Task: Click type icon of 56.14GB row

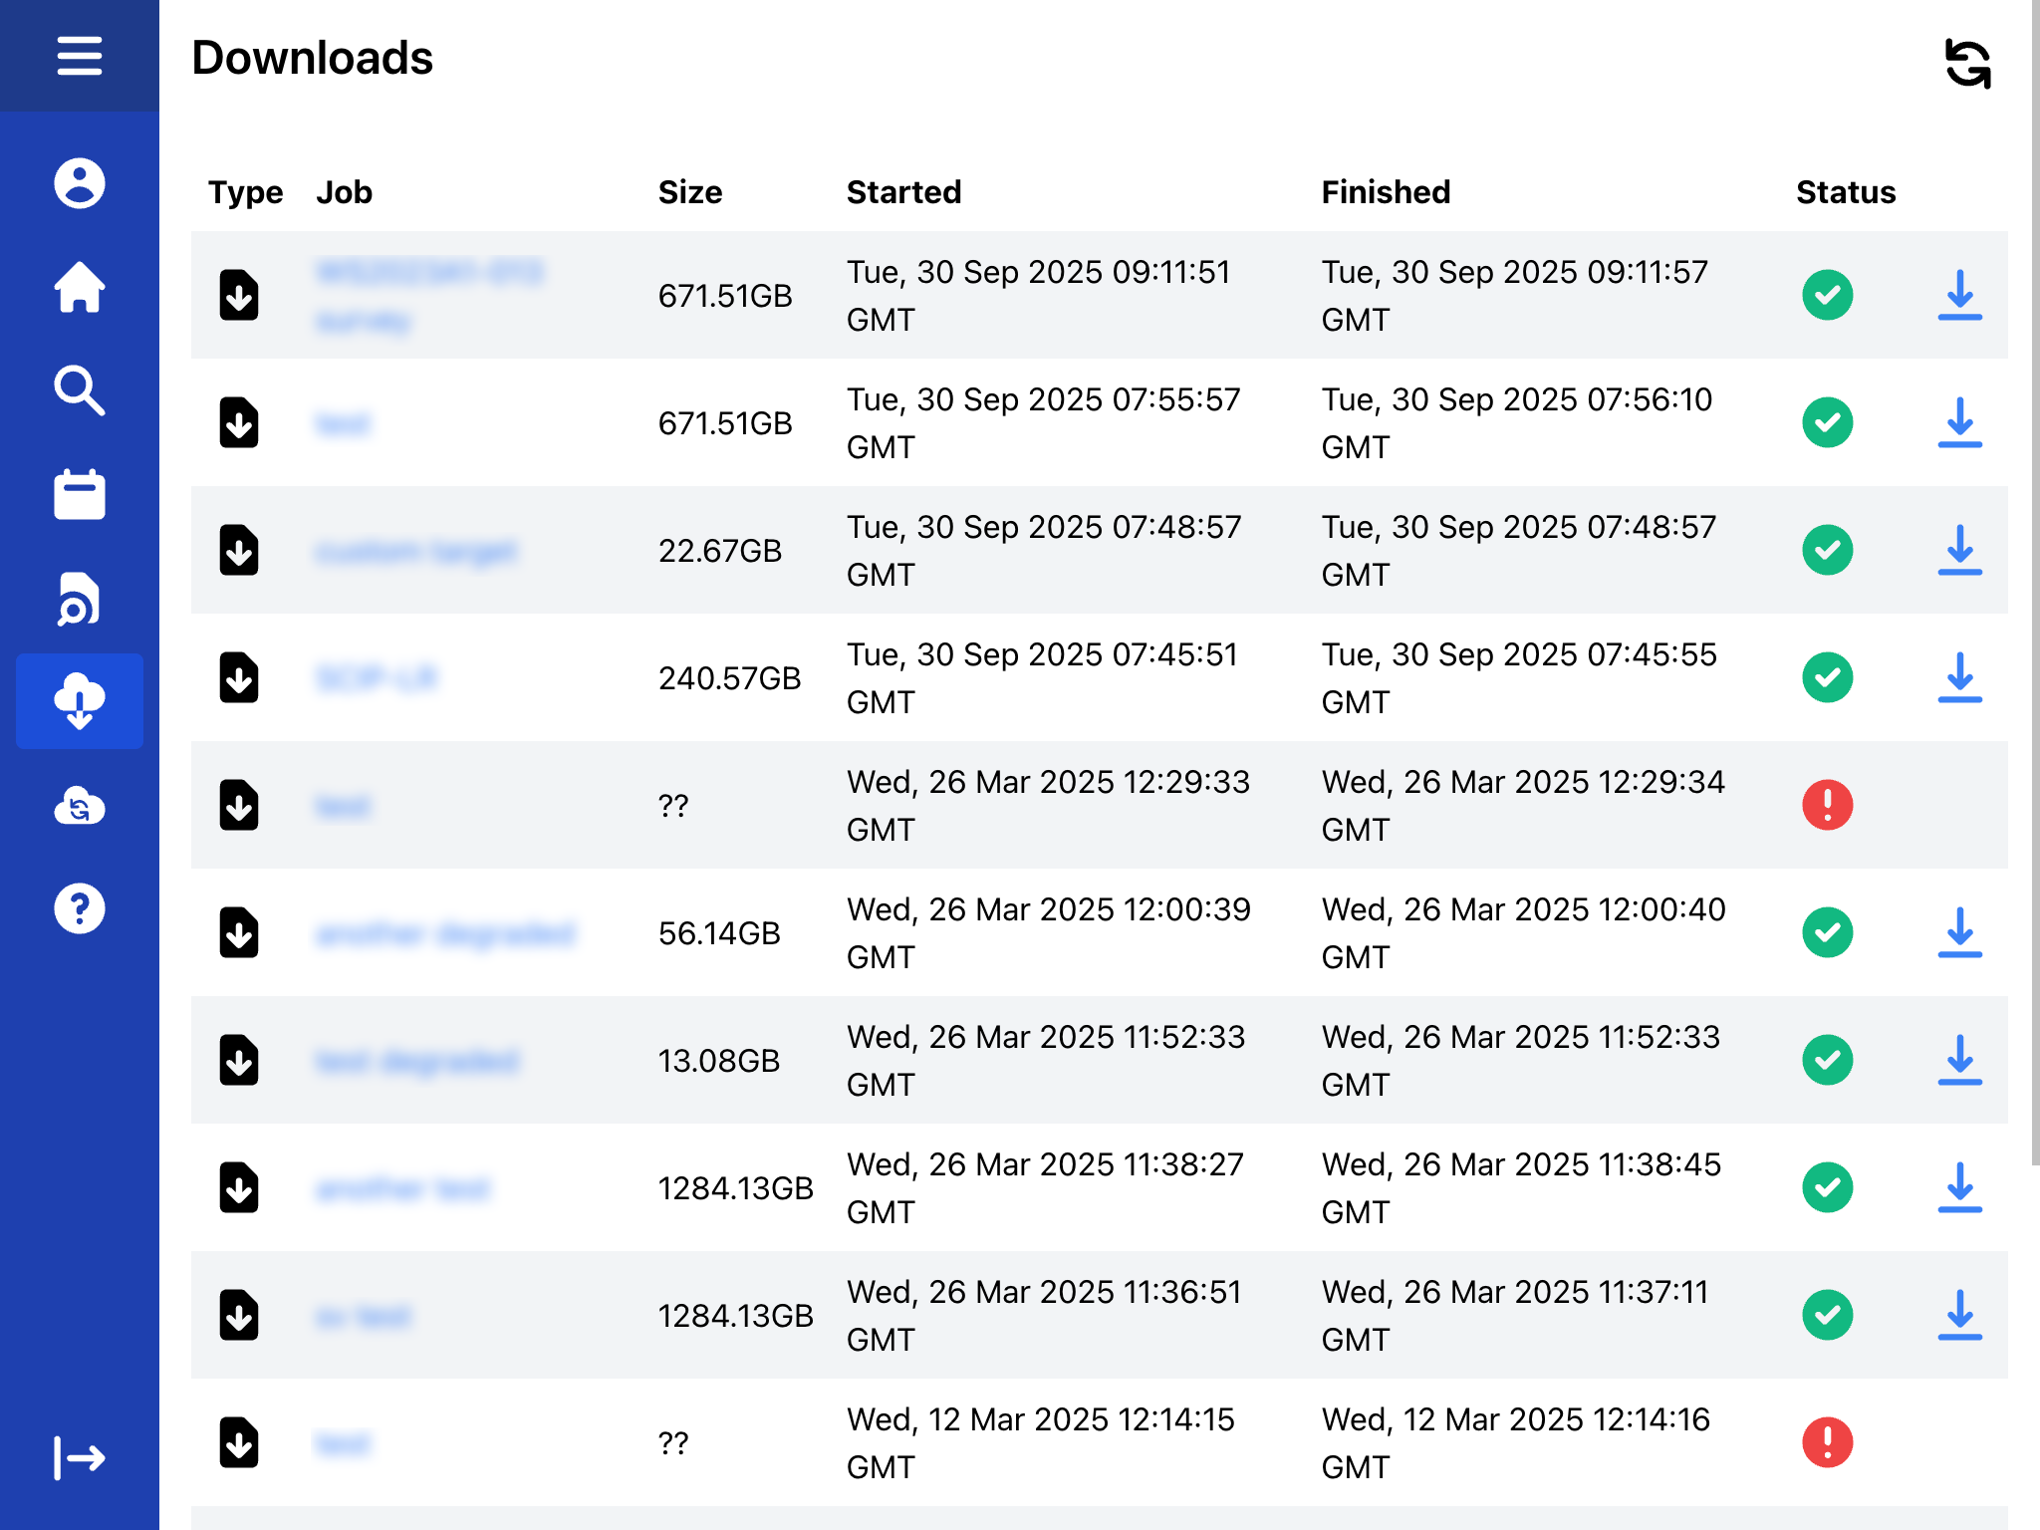Action: (x=239, y=932)
